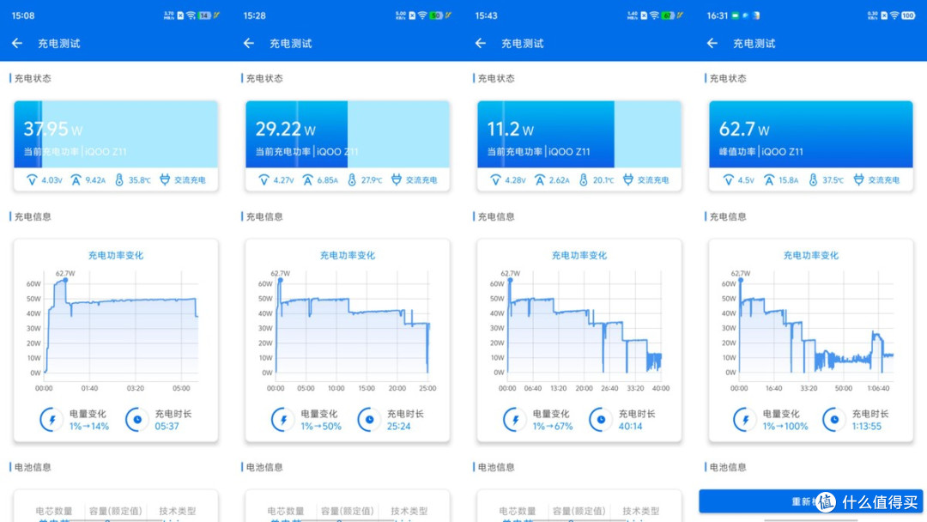The width and height of the screenshot is (927, 522).
Task: Tap lightning battery icon next to 1%→100%
Action: (x=745, y=420)
